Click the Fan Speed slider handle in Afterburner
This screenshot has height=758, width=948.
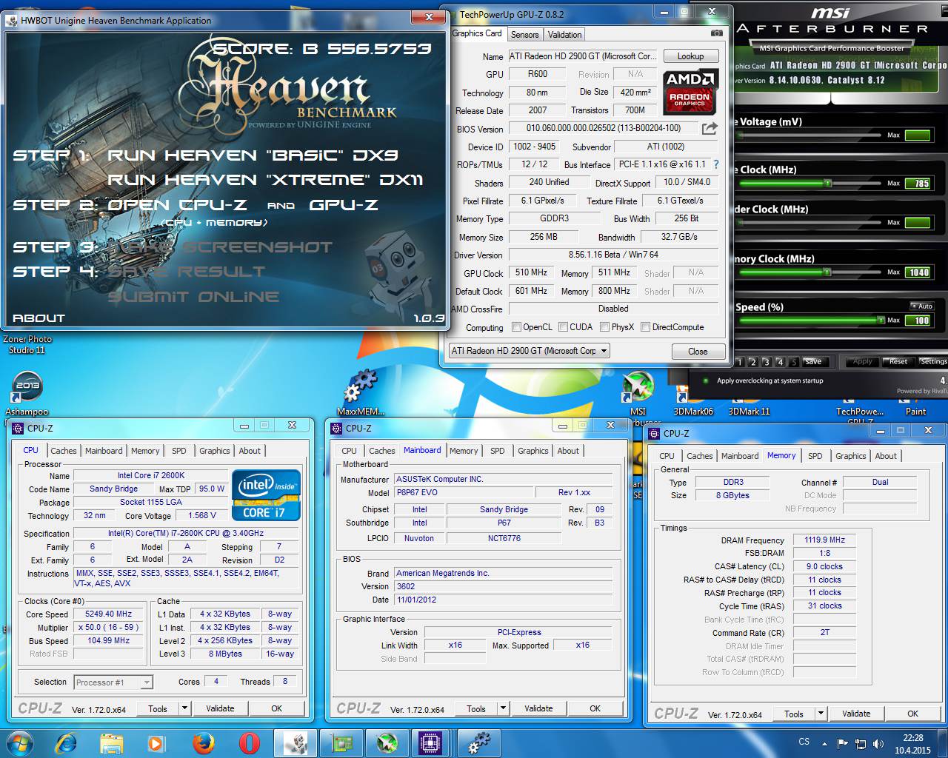pyautogui.click(x=880, y=321)
